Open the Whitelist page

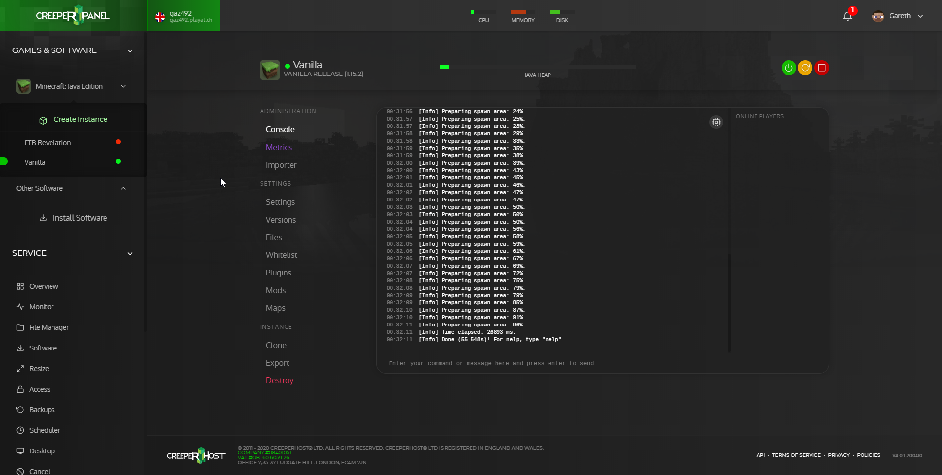click(x=282, y=255)
